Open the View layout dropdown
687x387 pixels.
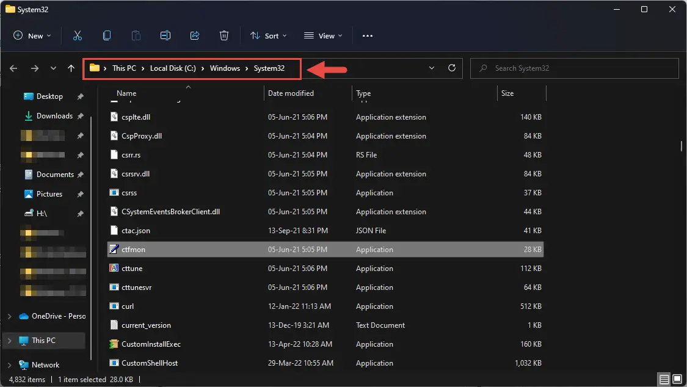323,36
